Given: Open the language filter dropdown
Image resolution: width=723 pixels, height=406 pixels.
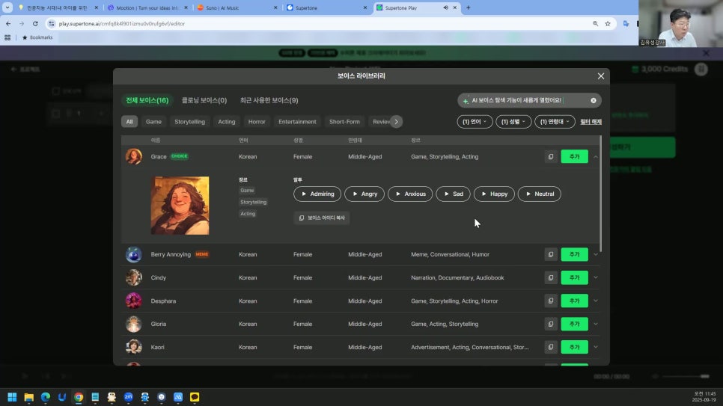Looking at the screenshot, I should (x=475, y=122).
